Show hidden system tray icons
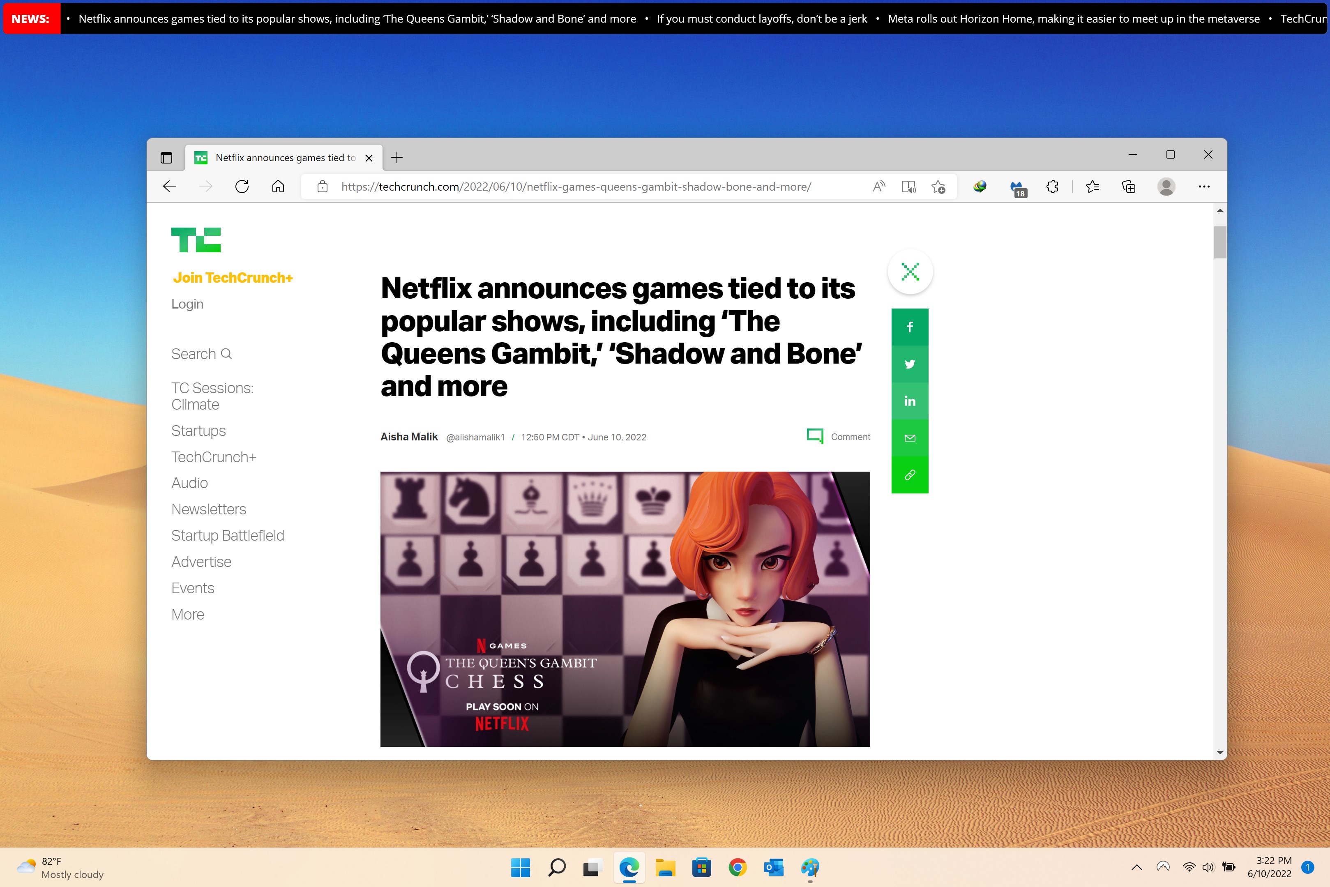Viewport: 1330px width, 887px height. pos(1136,867)
